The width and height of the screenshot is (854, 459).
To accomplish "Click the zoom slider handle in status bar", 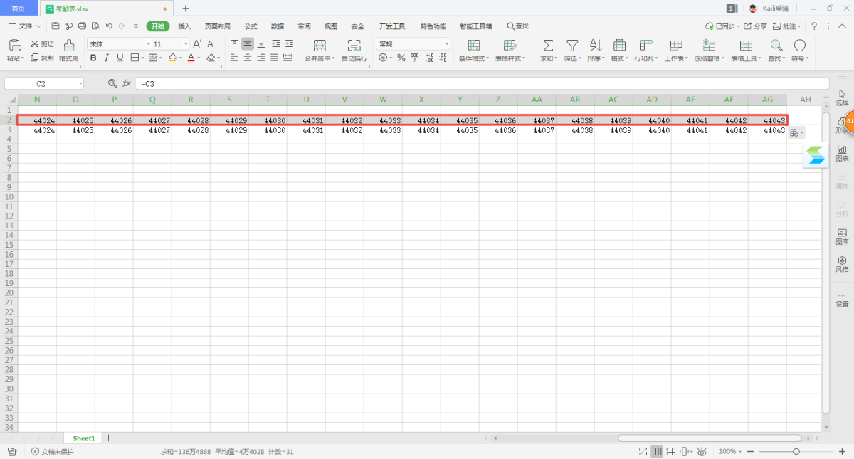I will pos(796,452).
